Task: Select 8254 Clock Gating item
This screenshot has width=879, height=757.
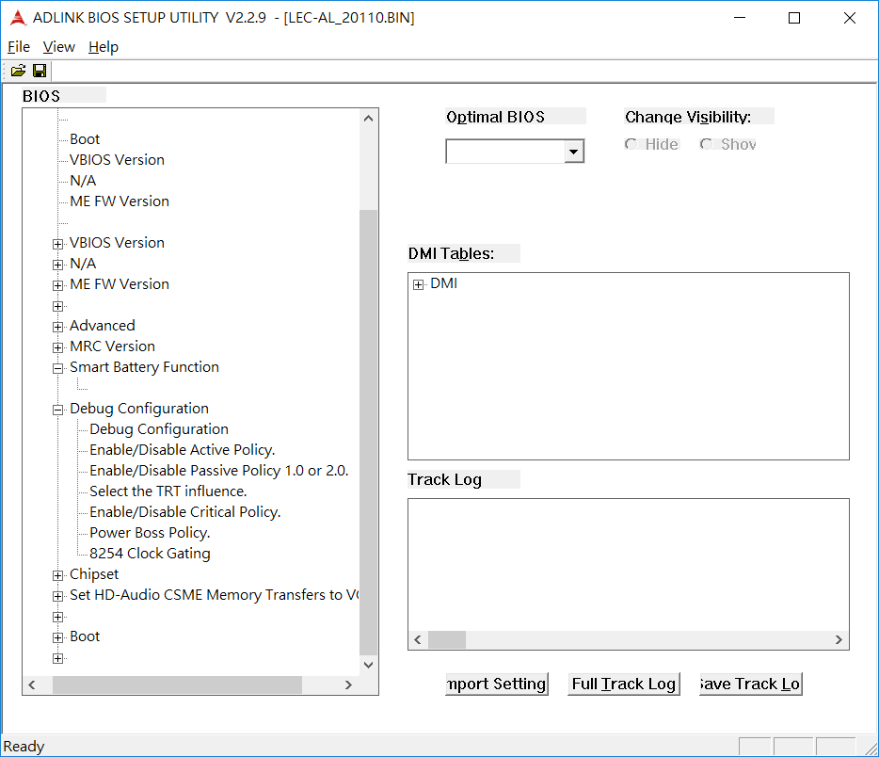Action: click(150, 554)
